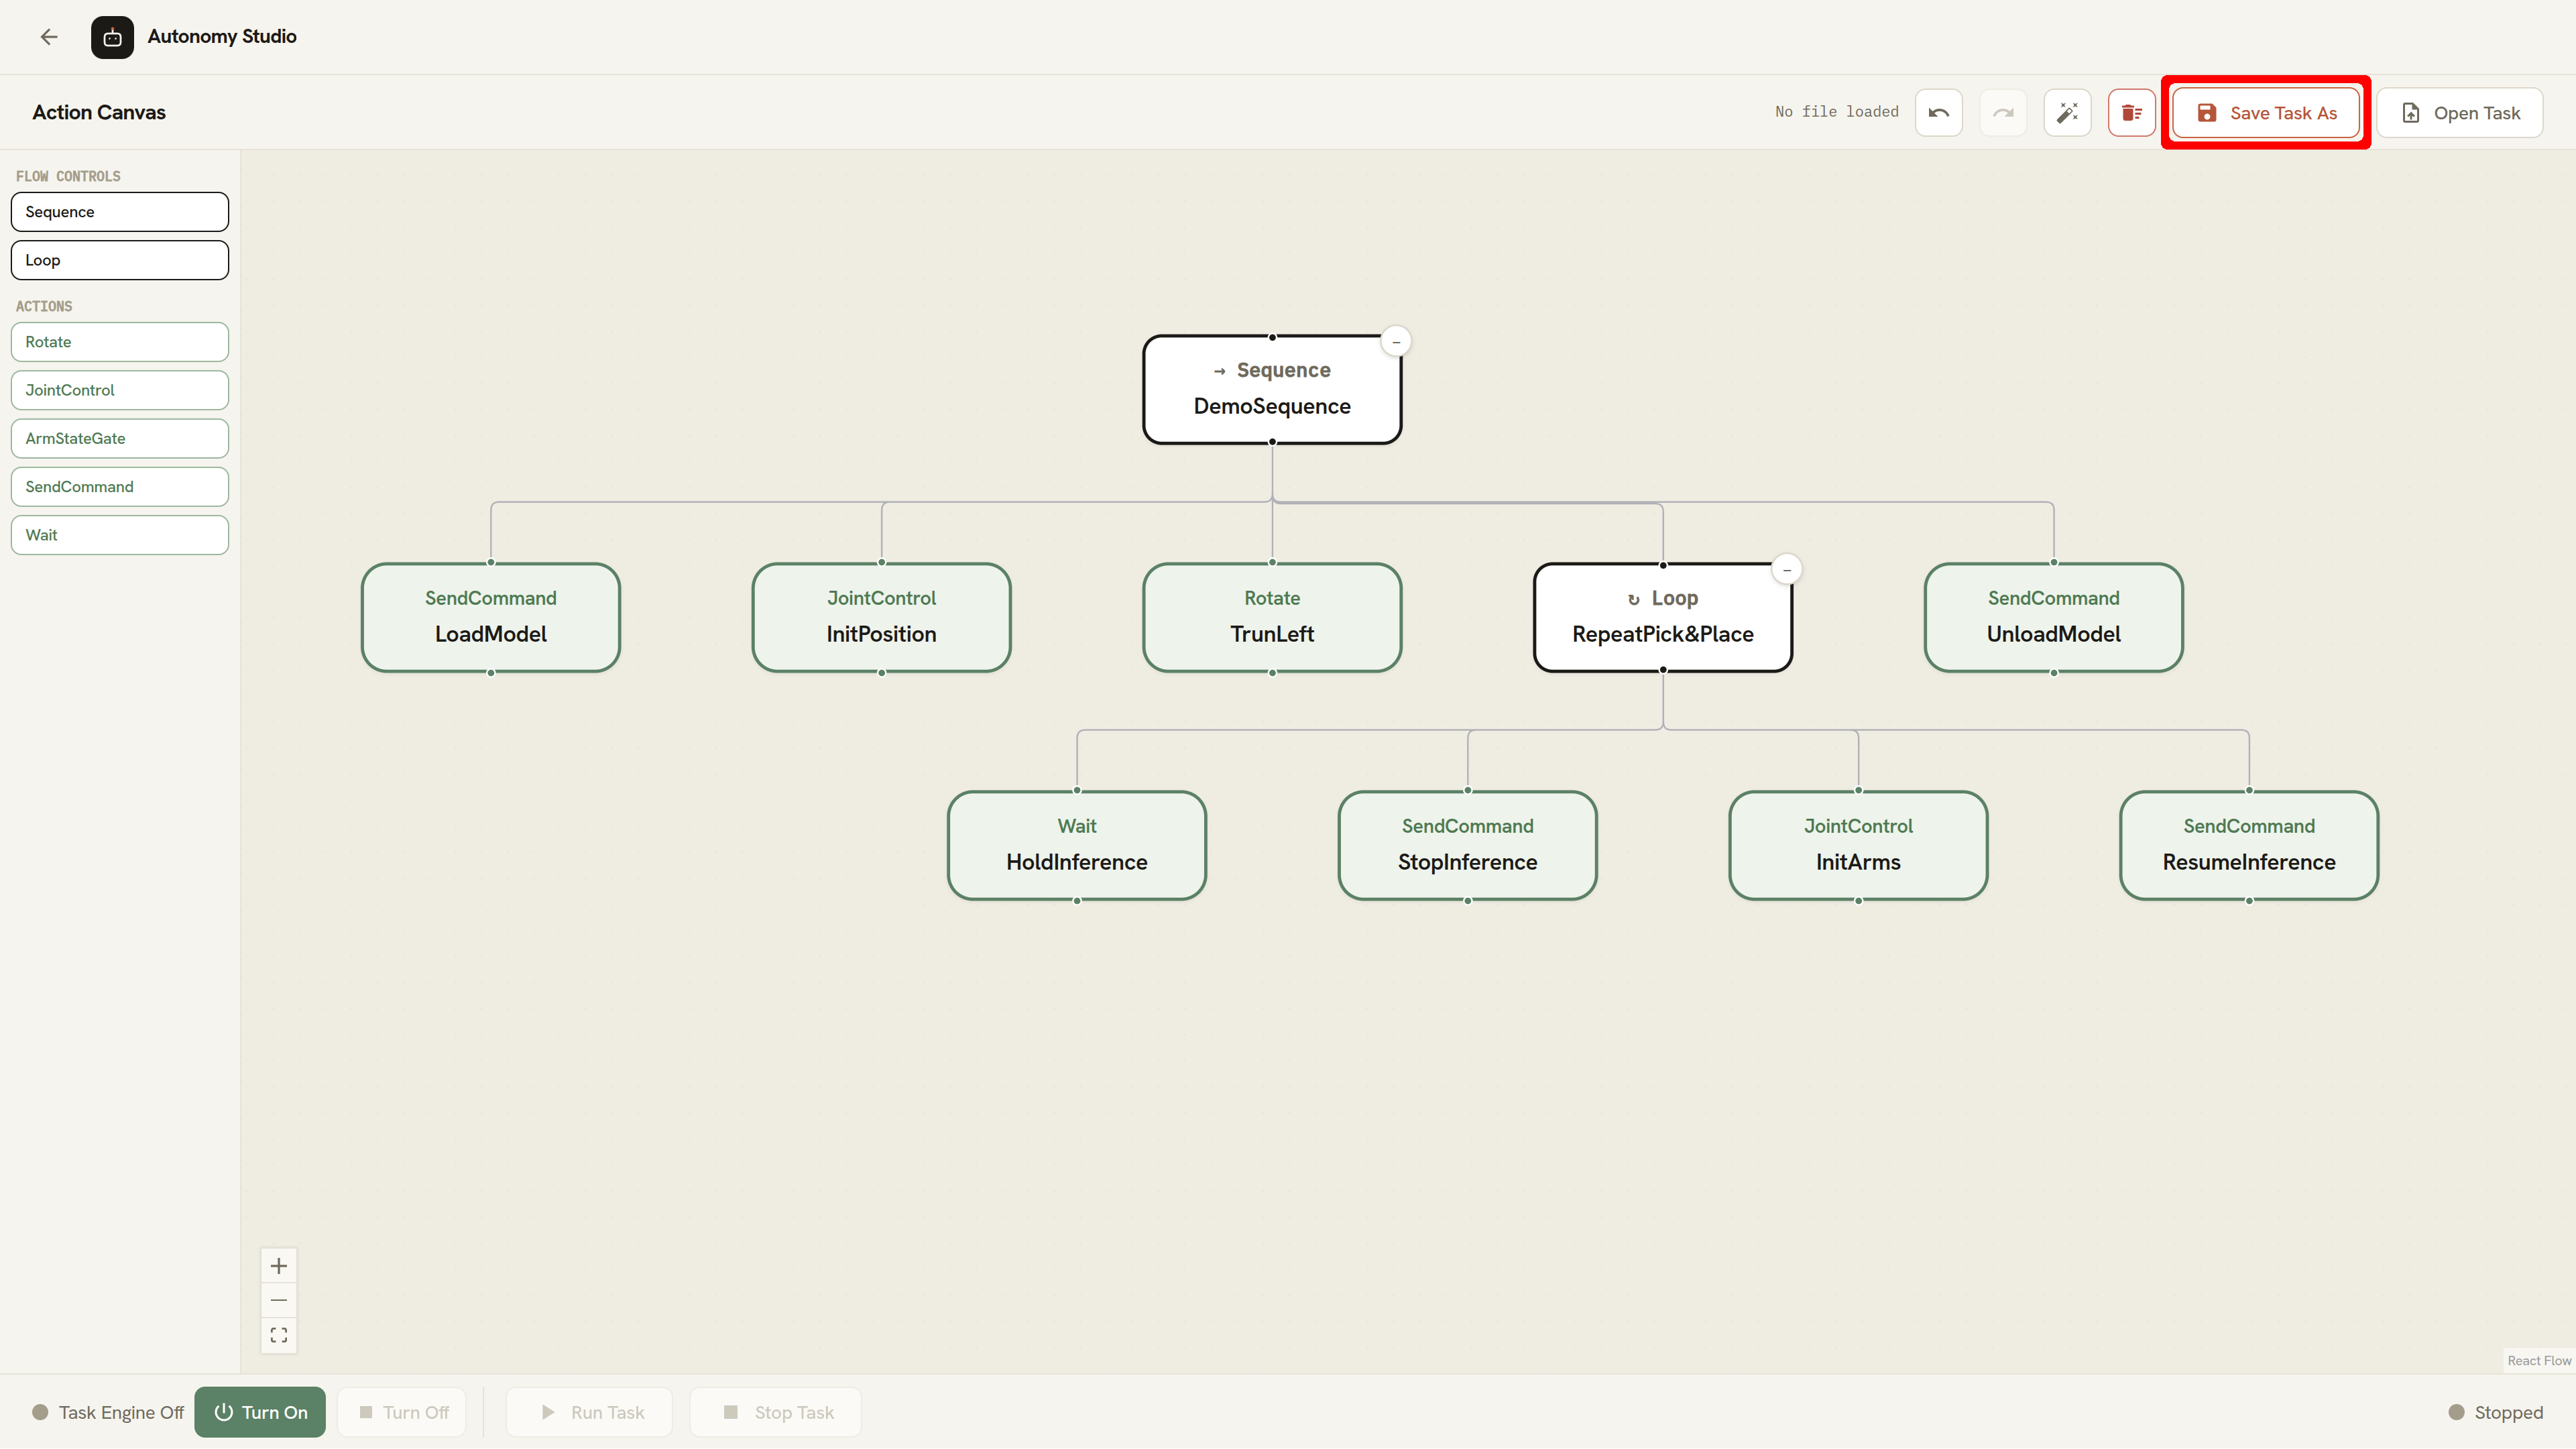Image resolution: width=2576 pixels, height=1449 pixels.
Task: Click the redo icon in toolbar
Action: pos(2003,113)
